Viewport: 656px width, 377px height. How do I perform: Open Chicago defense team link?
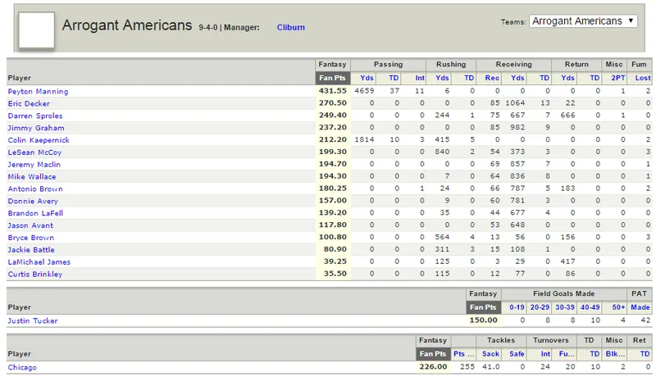(22, 367)
